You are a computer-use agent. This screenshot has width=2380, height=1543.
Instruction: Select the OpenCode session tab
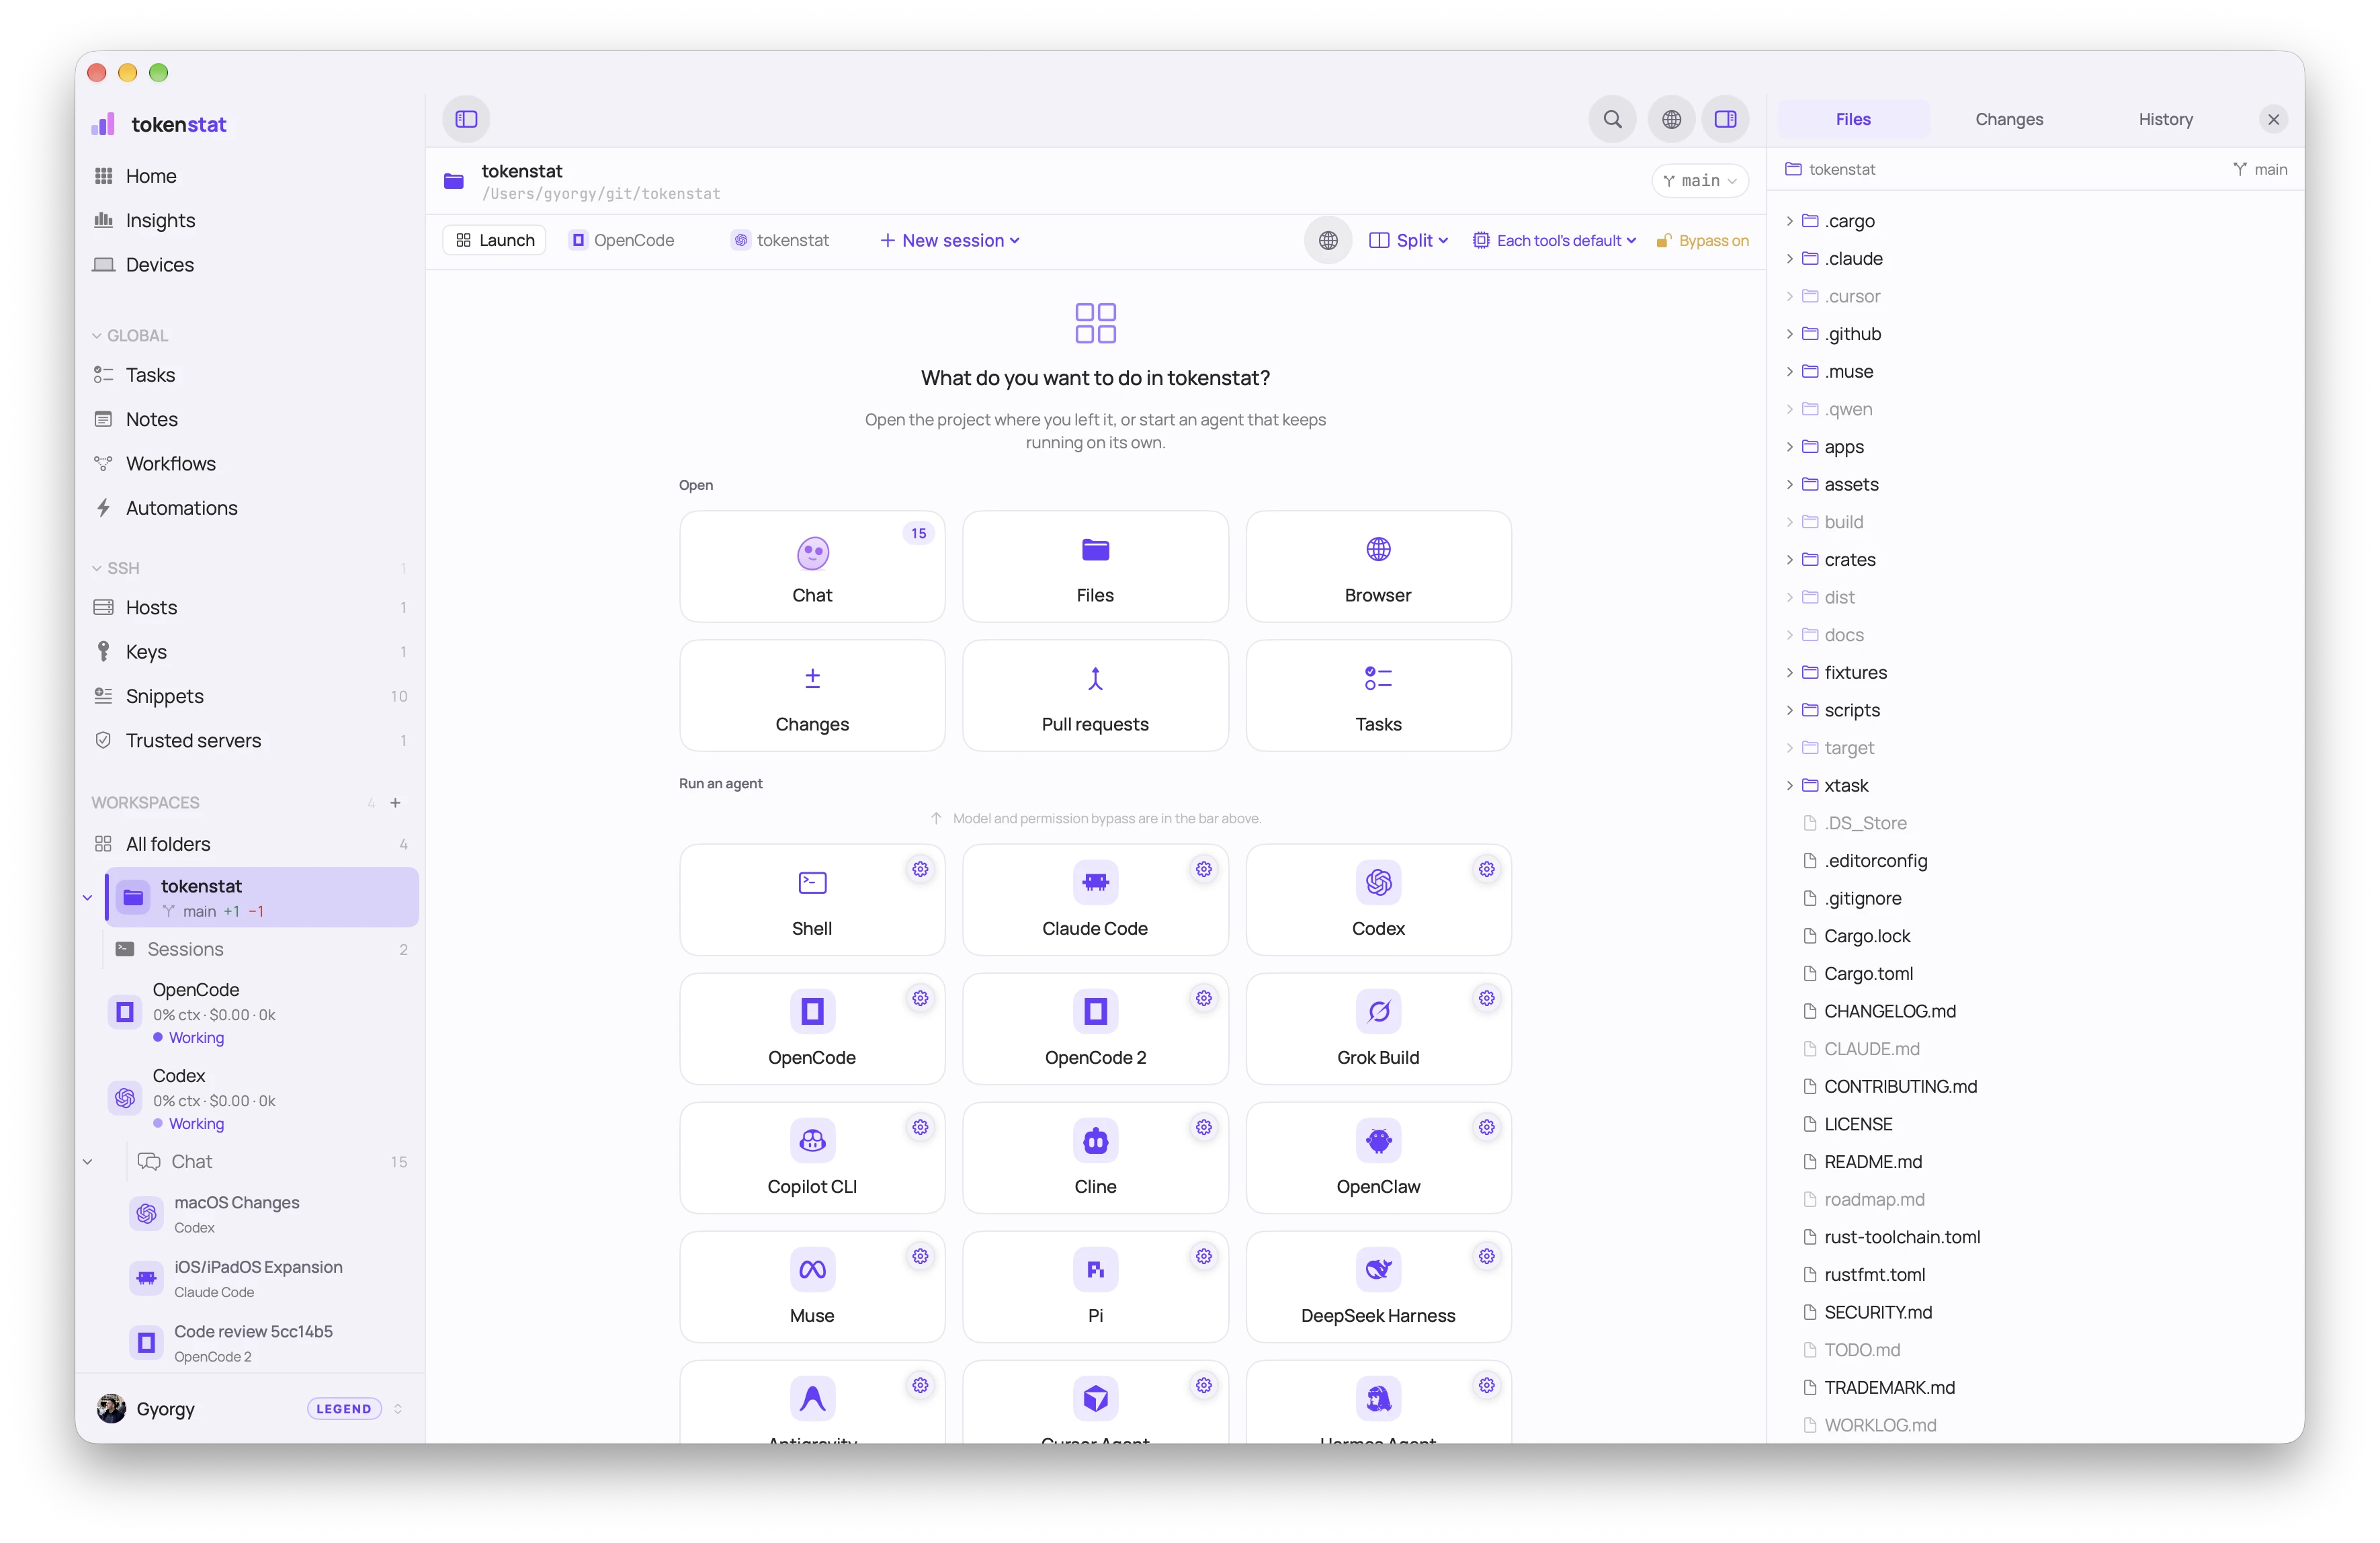[x=622, y=240]
